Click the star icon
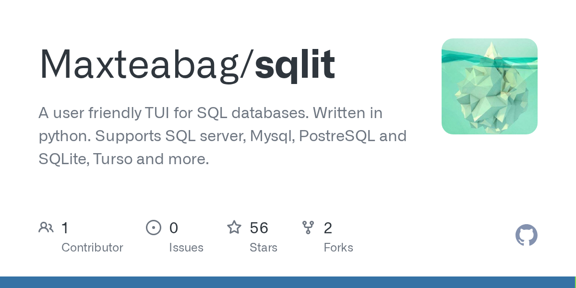Screen dimensions: 576x288 pyautogui.click(x=234, y=228)
